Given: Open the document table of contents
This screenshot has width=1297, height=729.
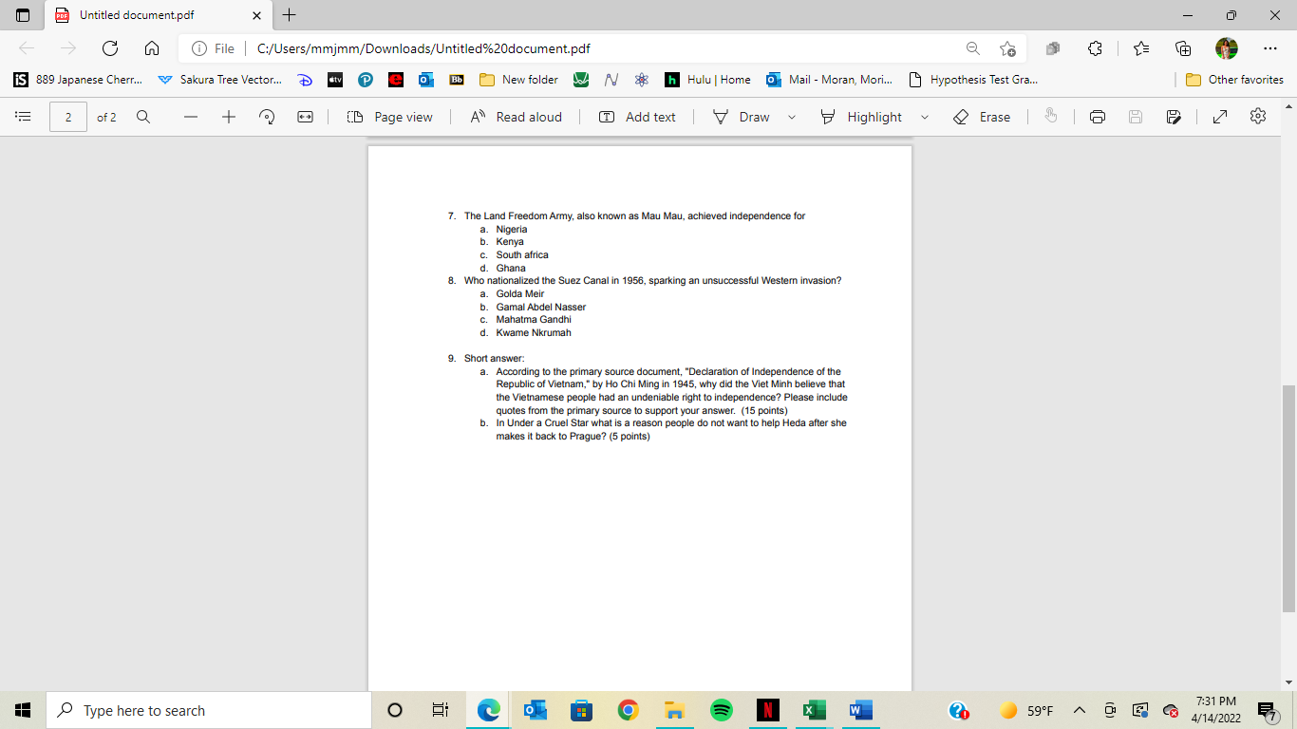Looking at the screenshot, I should point(23,116).
